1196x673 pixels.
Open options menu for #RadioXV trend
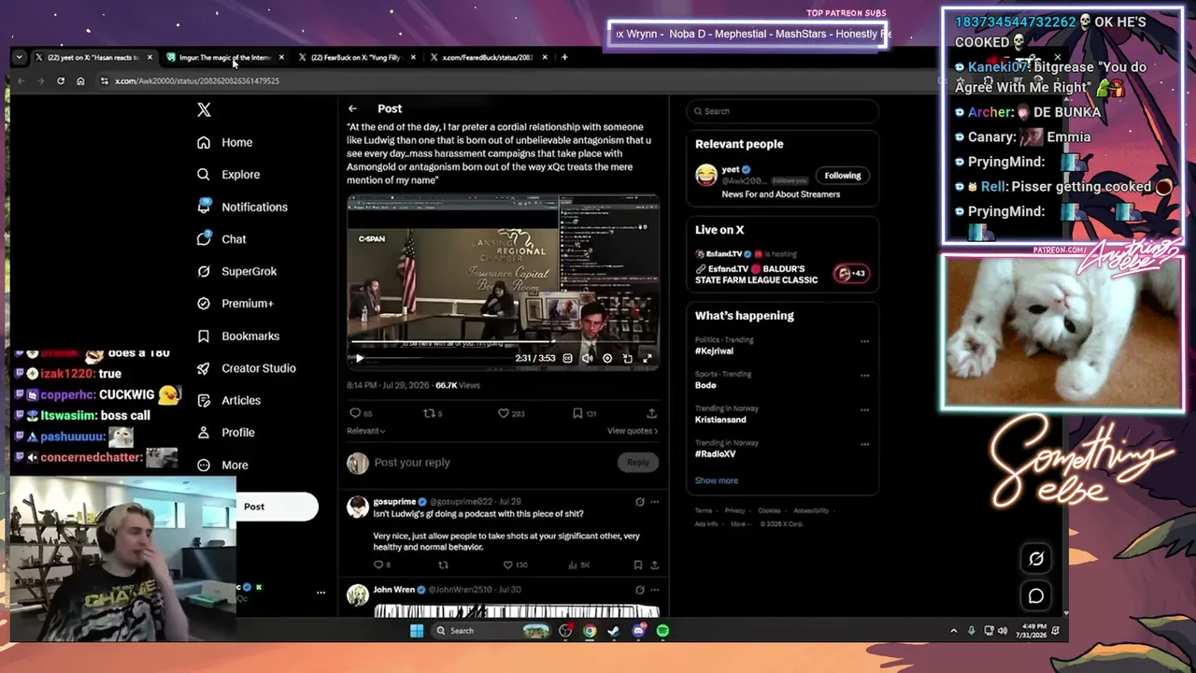864,445
